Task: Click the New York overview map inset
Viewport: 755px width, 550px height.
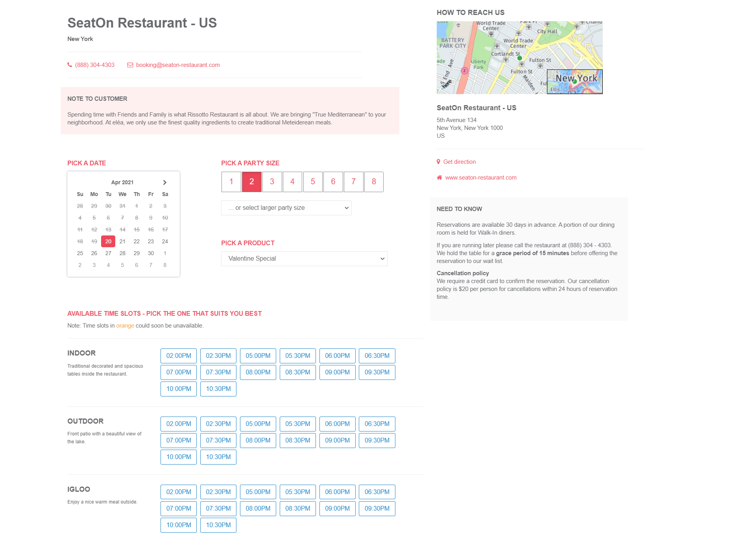Action: (x=574, y=81)
